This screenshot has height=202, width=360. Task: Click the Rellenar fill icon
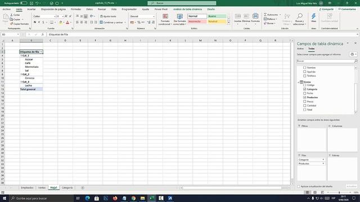tap(265, 19)
